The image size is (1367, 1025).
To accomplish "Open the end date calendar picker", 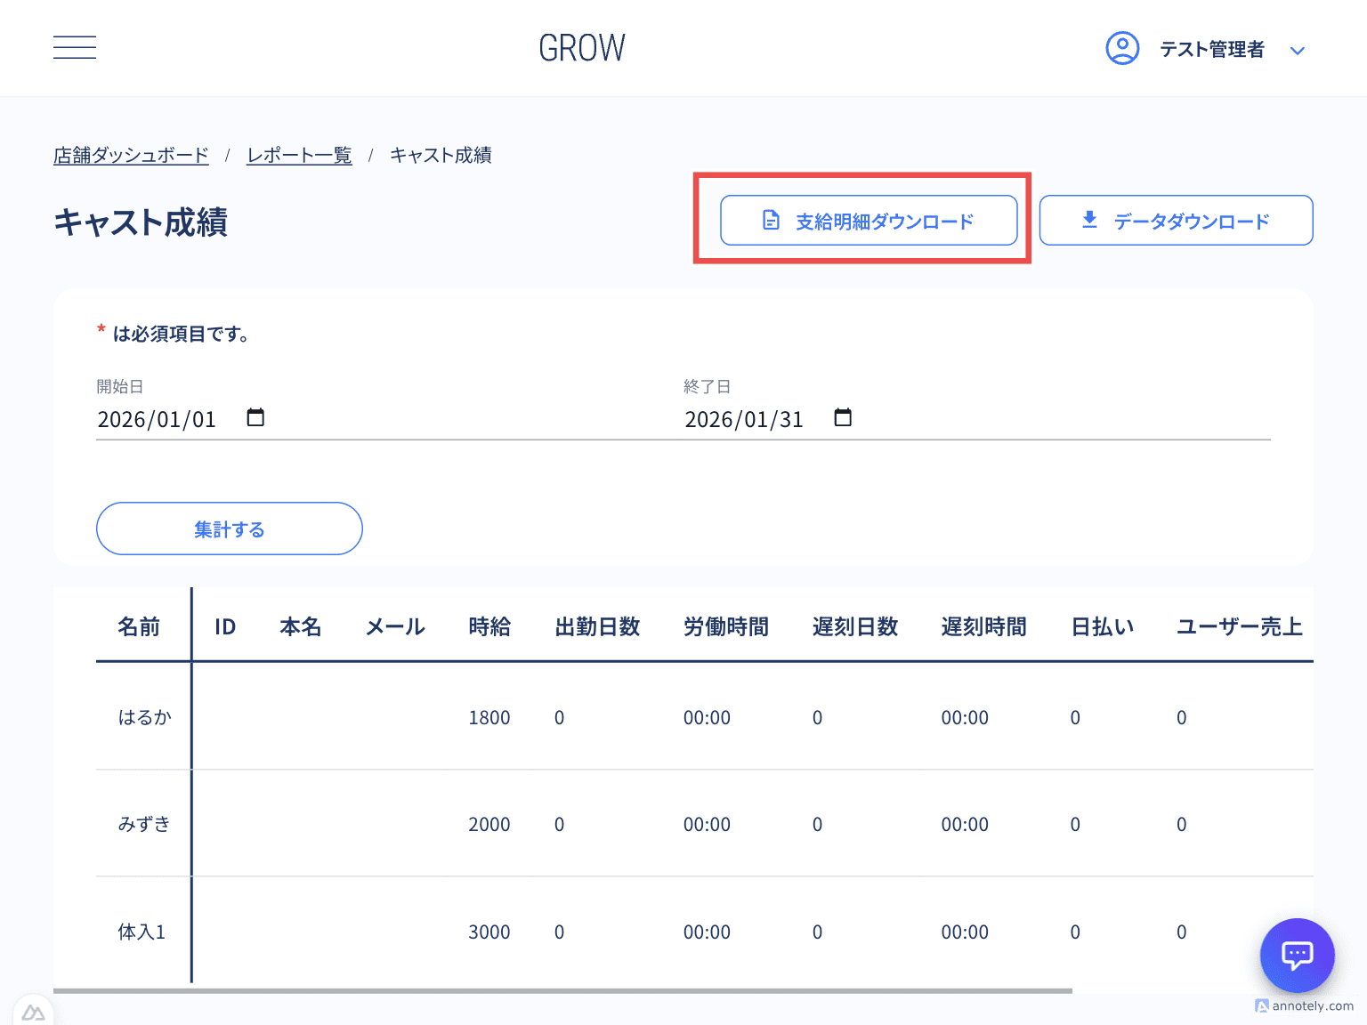I will coord(843,418).
